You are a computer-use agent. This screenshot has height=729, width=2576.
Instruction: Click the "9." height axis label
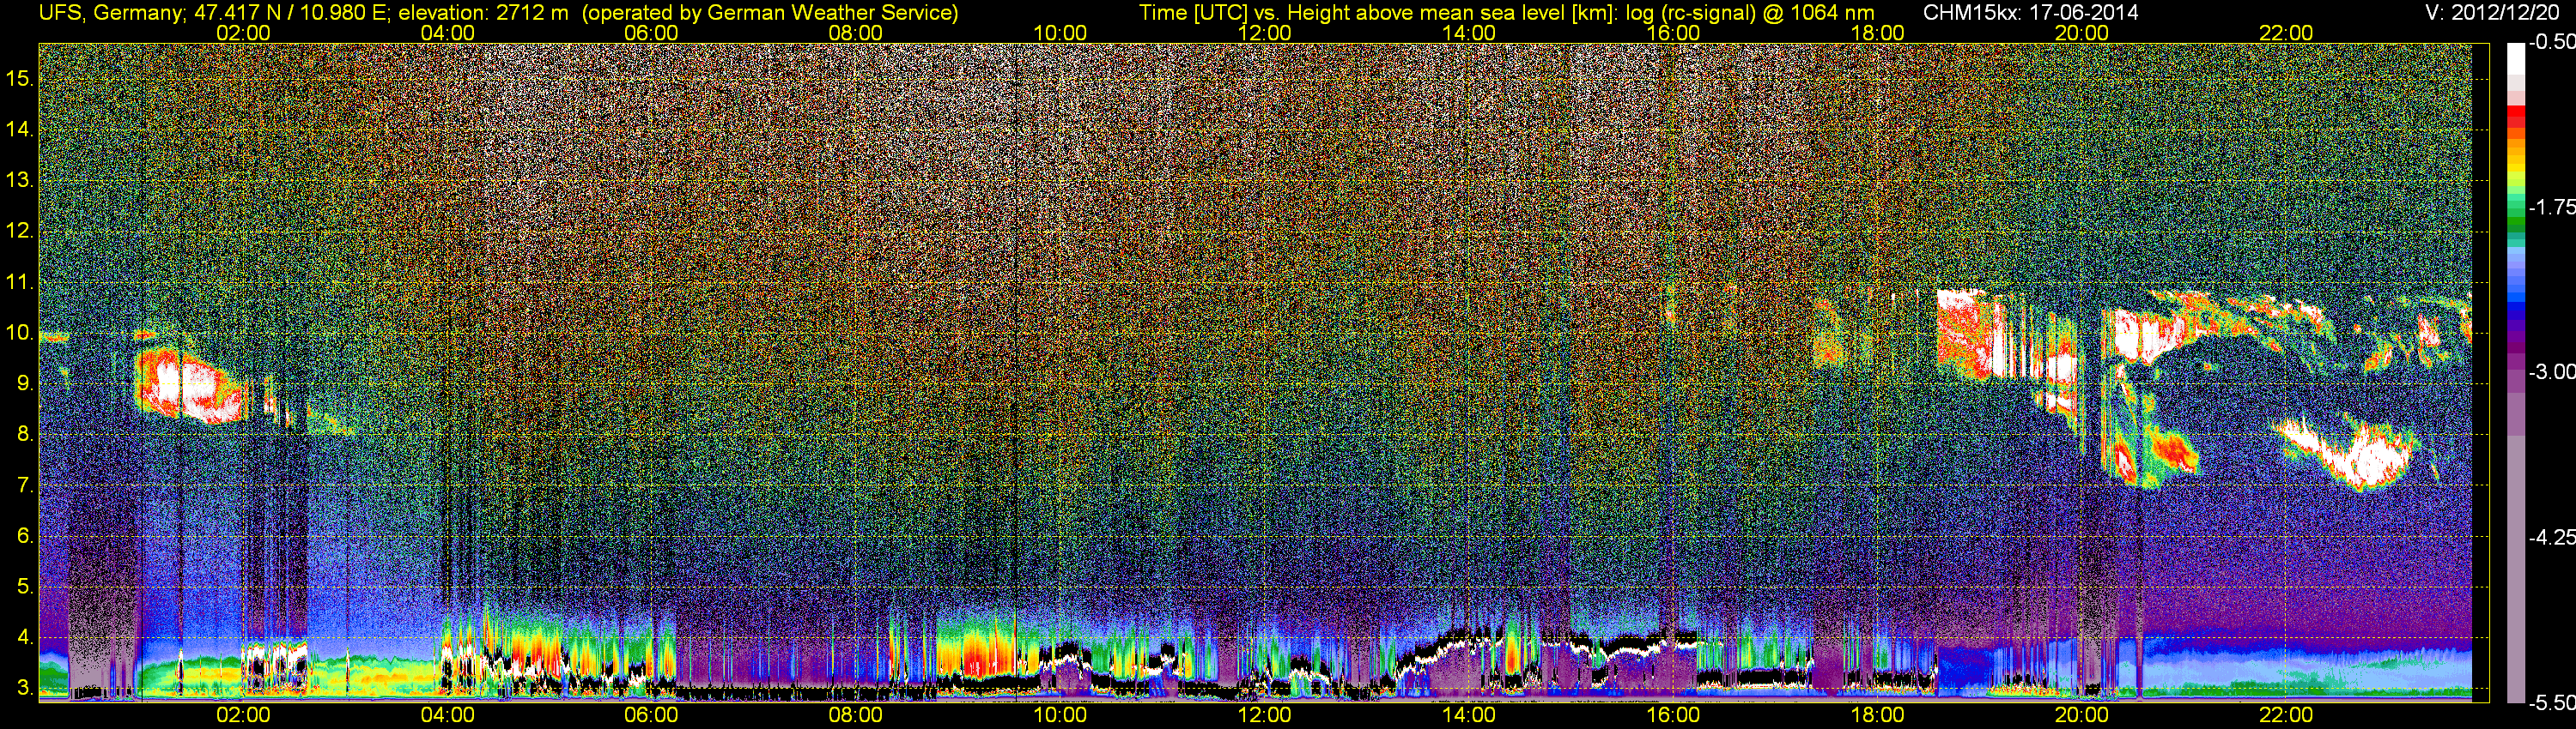[x=26, y=383]
